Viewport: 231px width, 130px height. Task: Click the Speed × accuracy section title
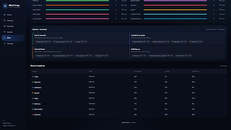[x=40, y=29]
